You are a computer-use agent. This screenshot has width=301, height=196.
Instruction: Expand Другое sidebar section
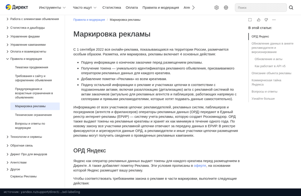[x=13, y=169]
